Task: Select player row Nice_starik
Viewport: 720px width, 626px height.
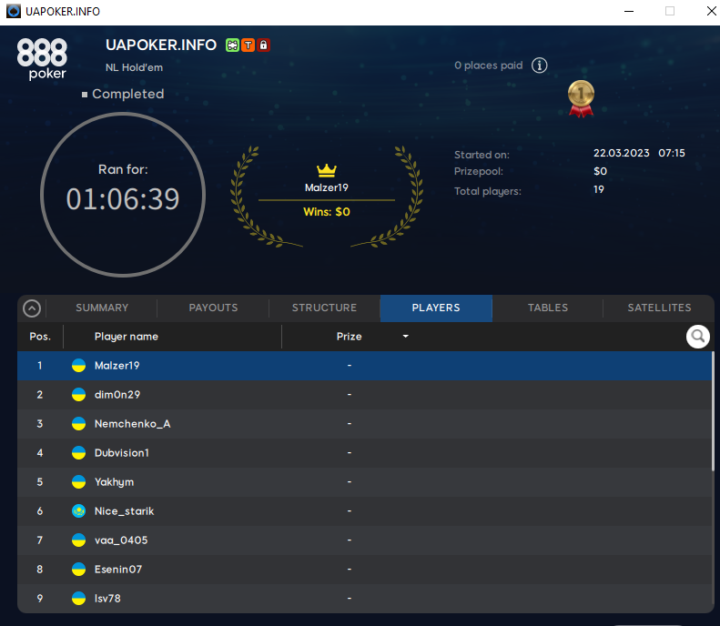Action: pyautogui.click(x=365, y=510)
